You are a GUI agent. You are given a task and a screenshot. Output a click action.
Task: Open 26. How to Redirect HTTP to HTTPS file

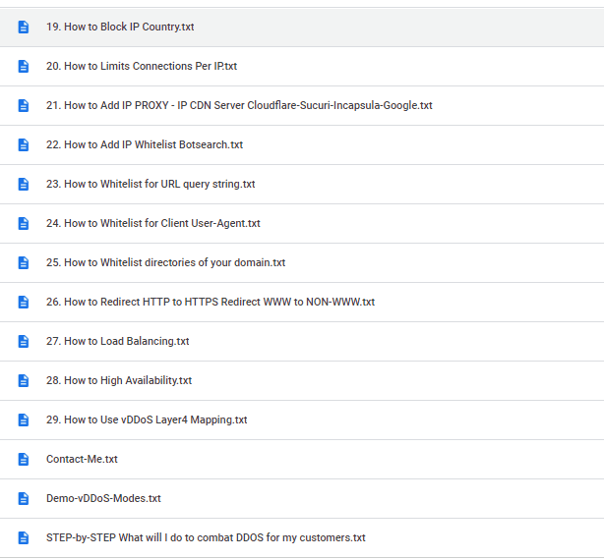click(x=210, y=303)
